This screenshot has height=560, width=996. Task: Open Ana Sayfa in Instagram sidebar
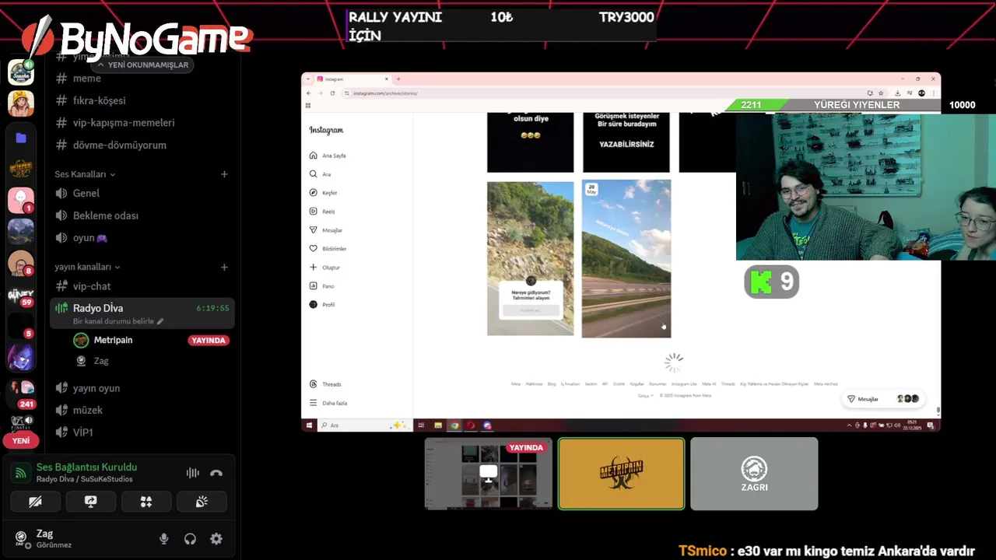click(328, 156)
